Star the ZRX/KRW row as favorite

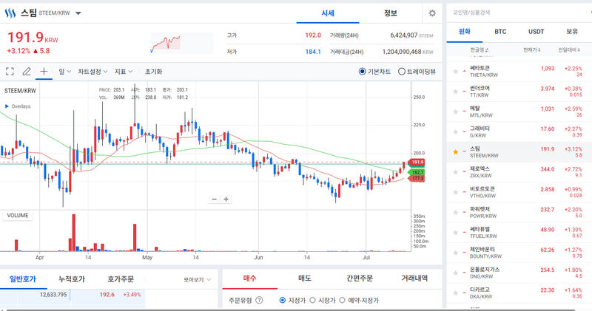coord(456,172)
